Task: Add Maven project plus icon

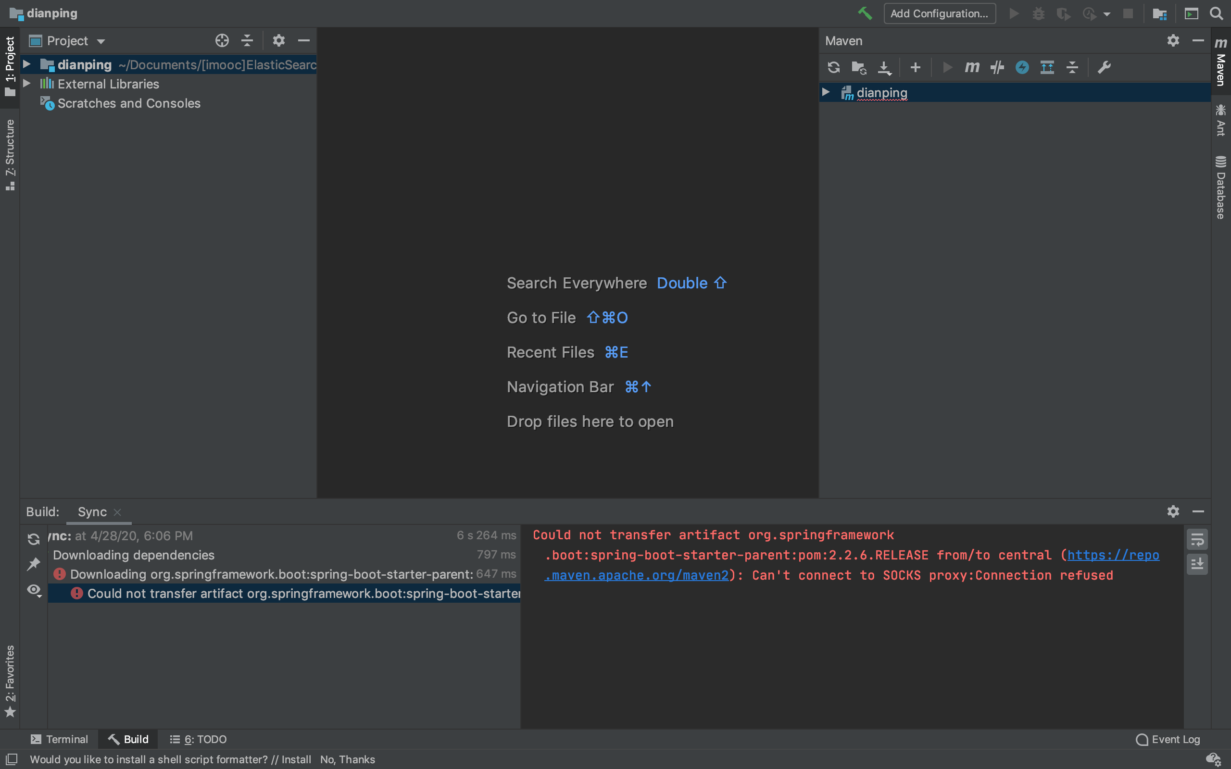Action: click(915, 67)
